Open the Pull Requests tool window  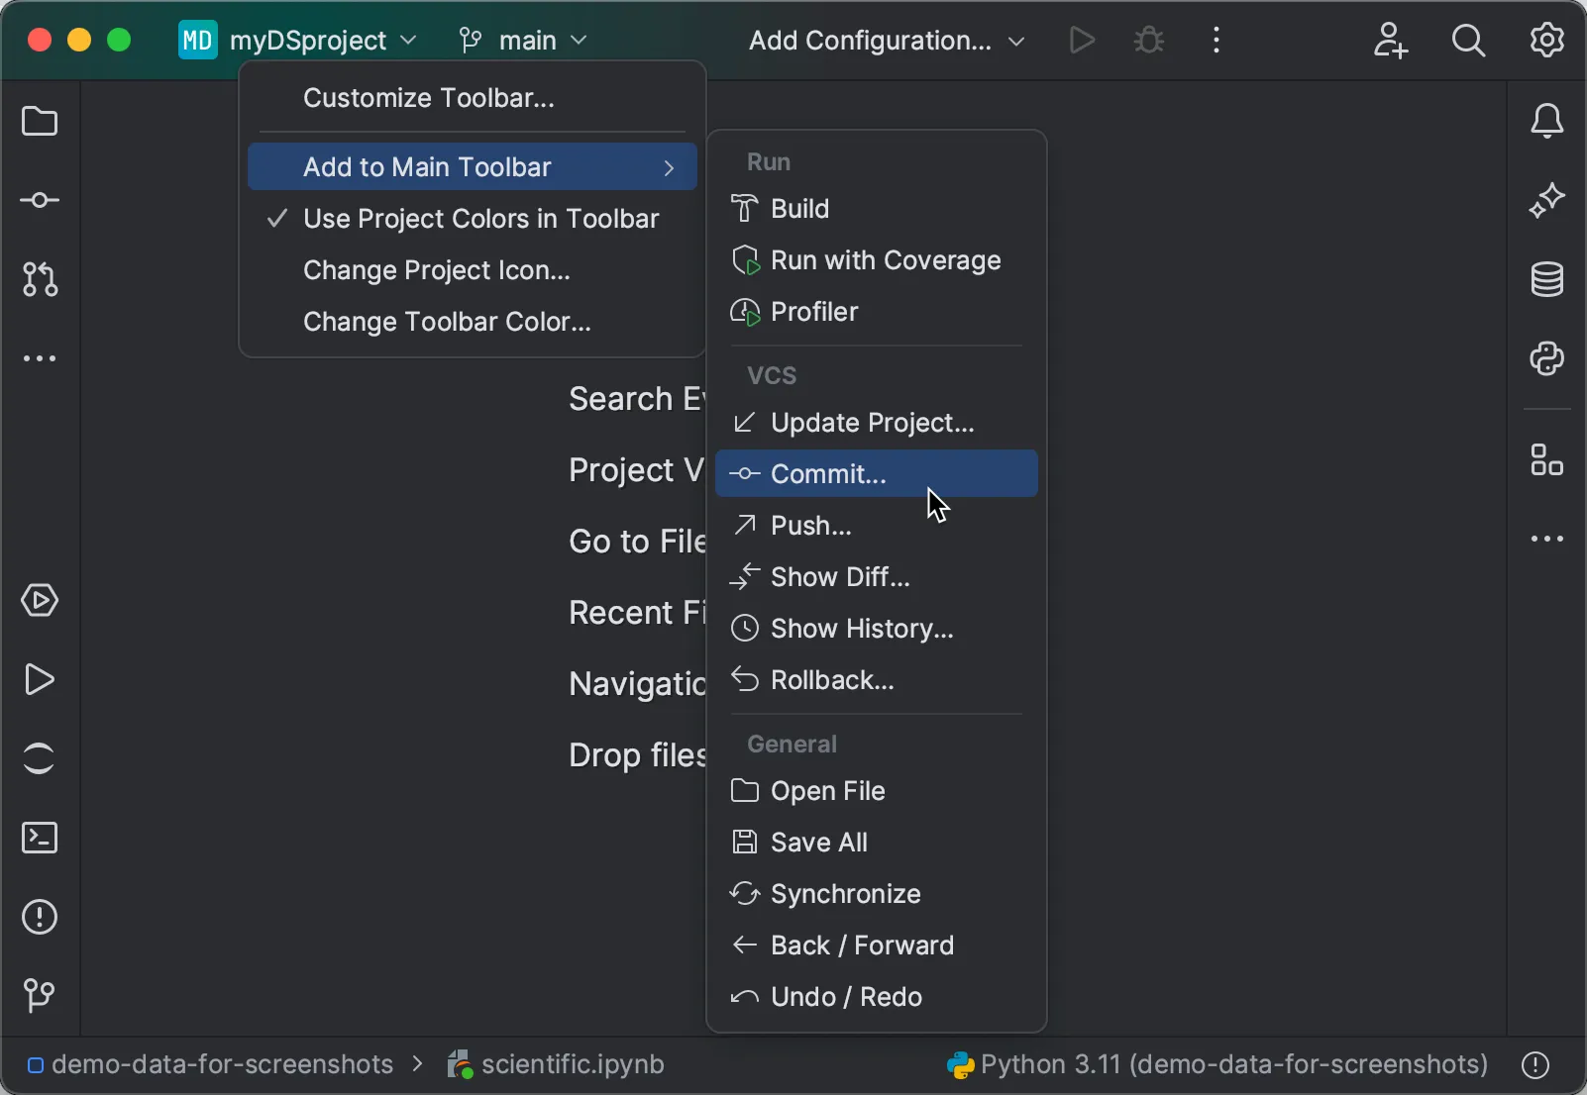click(x=40, y=280)
